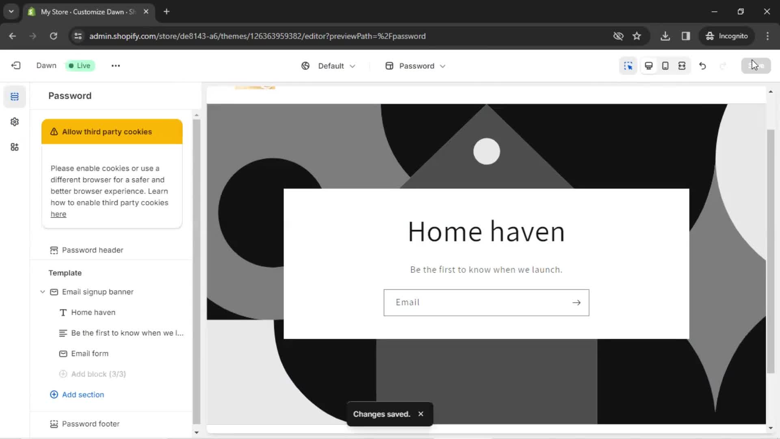The height and width of the screenshot is (439, 780).
Task: Select the desktop preview icon
Action: (648, 65)
